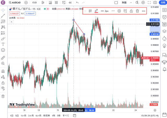Open the ideas lightbulb panel

click(164, 46)
